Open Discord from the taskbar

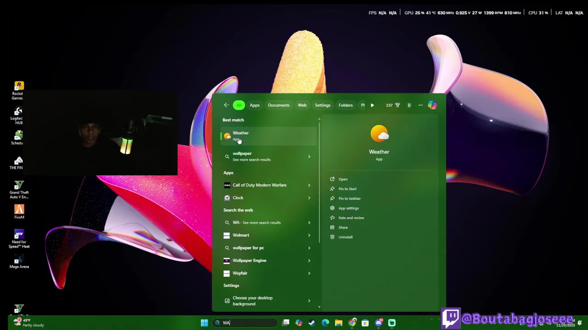click(379, 323)
